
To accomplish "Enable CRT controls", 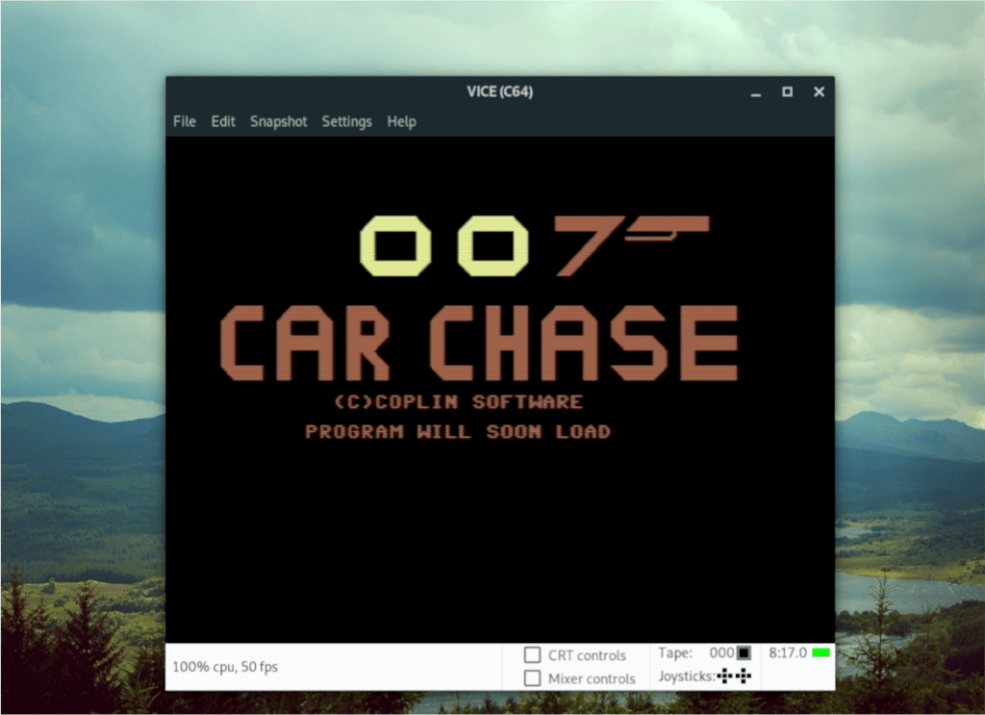I will click(532, 655).
